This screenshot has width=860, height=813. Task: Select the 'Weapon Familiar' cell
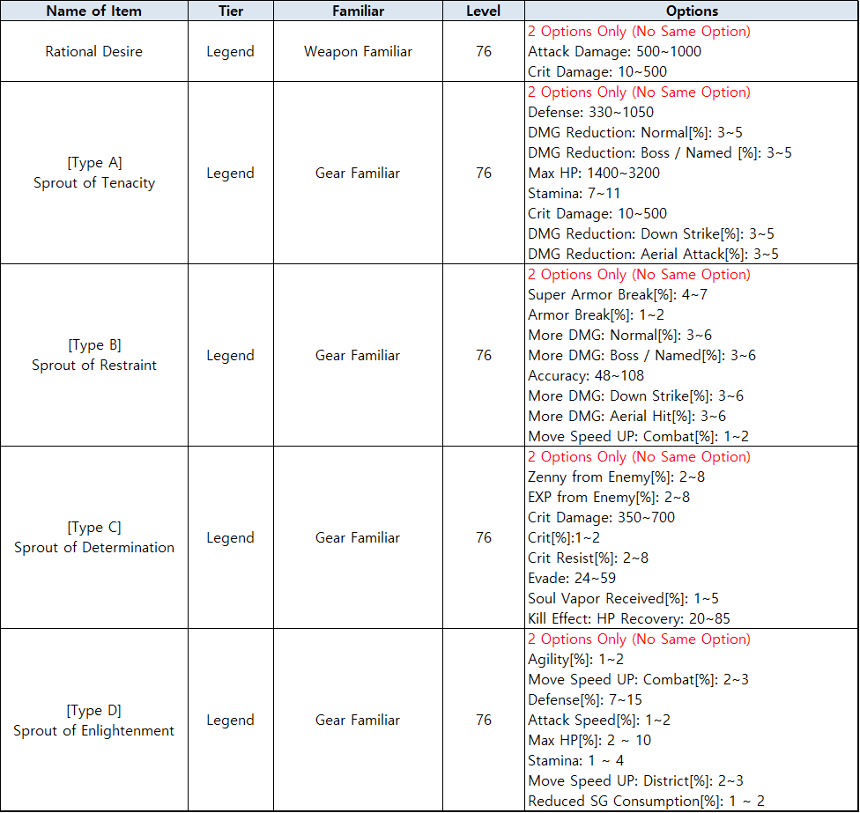[358, 52]
